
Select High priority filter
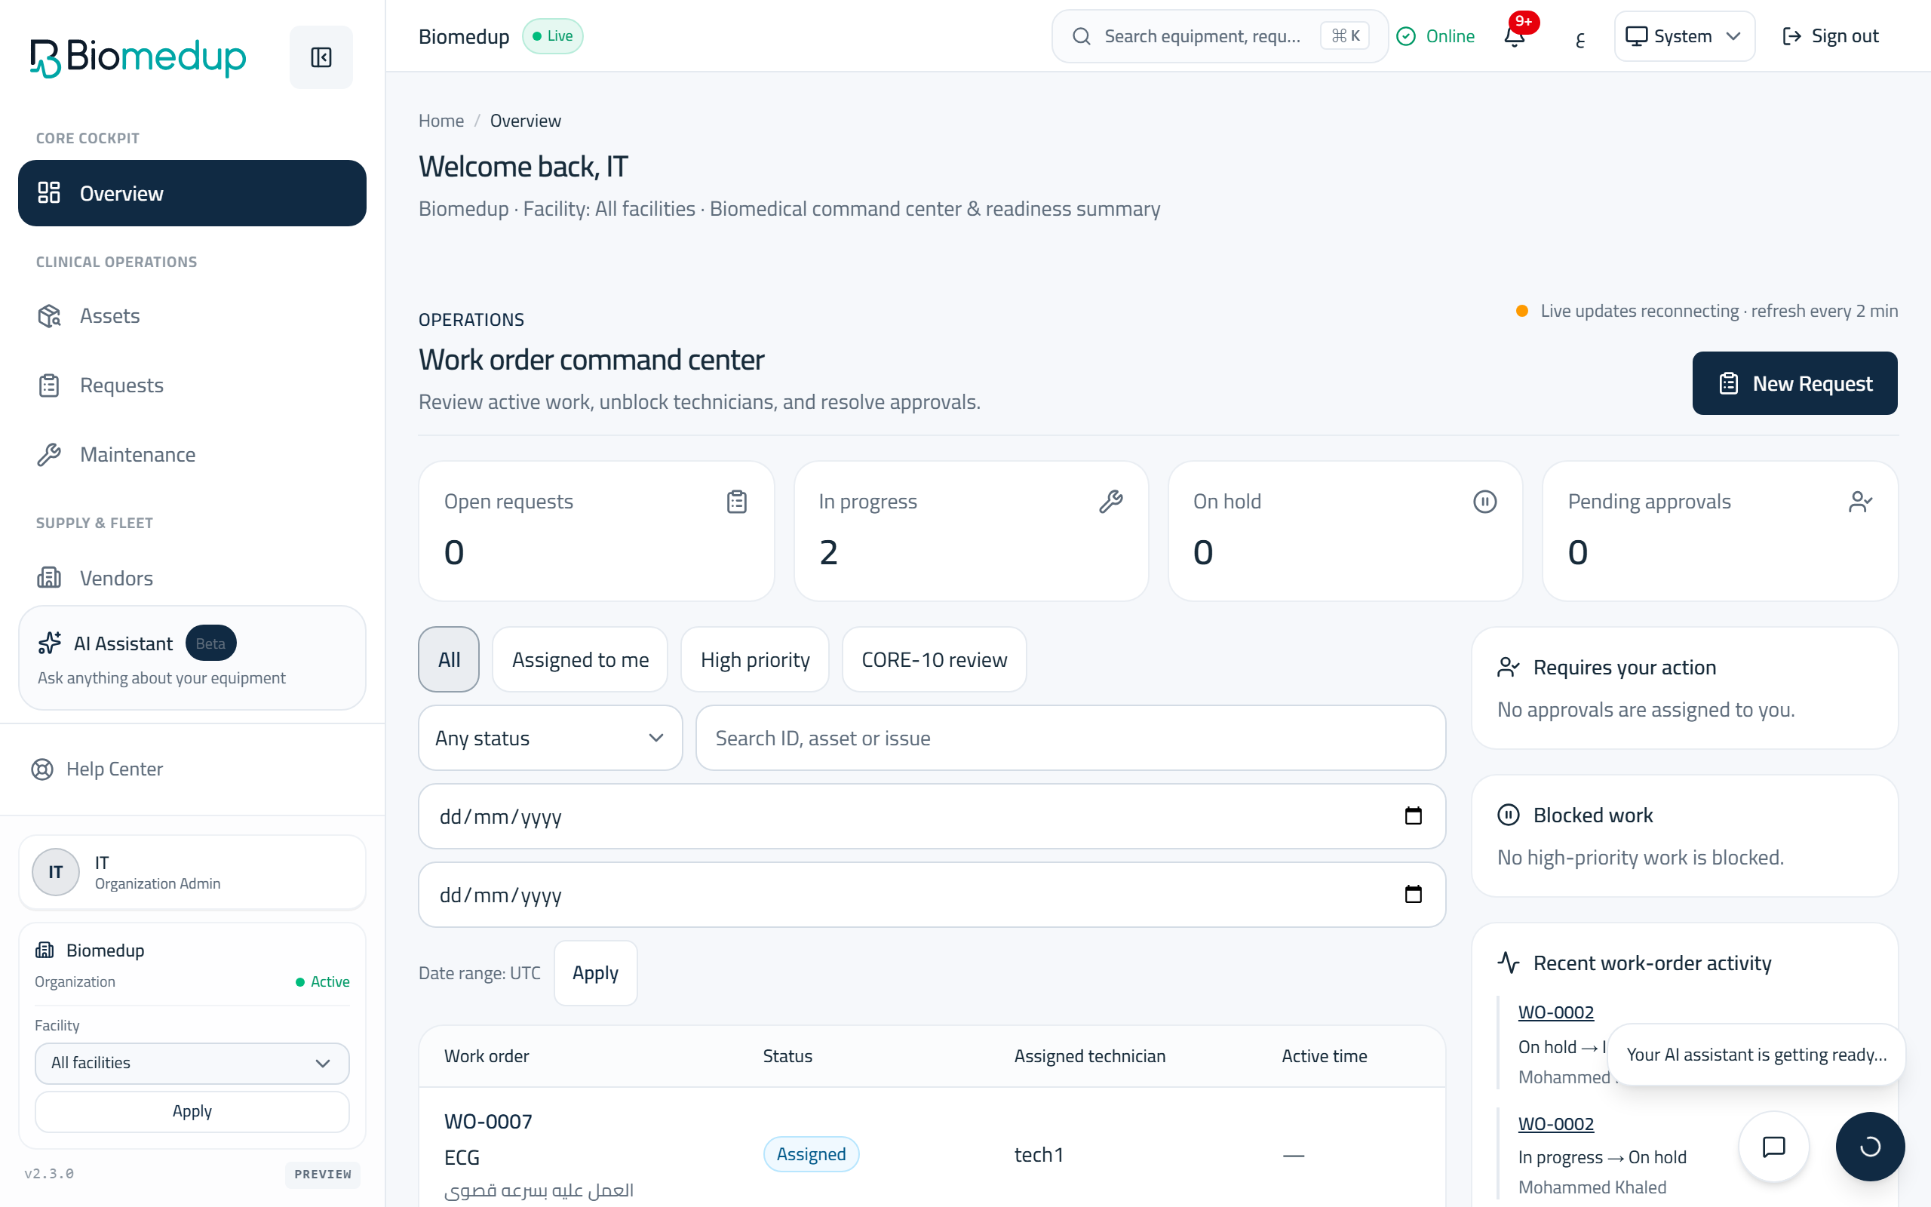coord(755,659)
